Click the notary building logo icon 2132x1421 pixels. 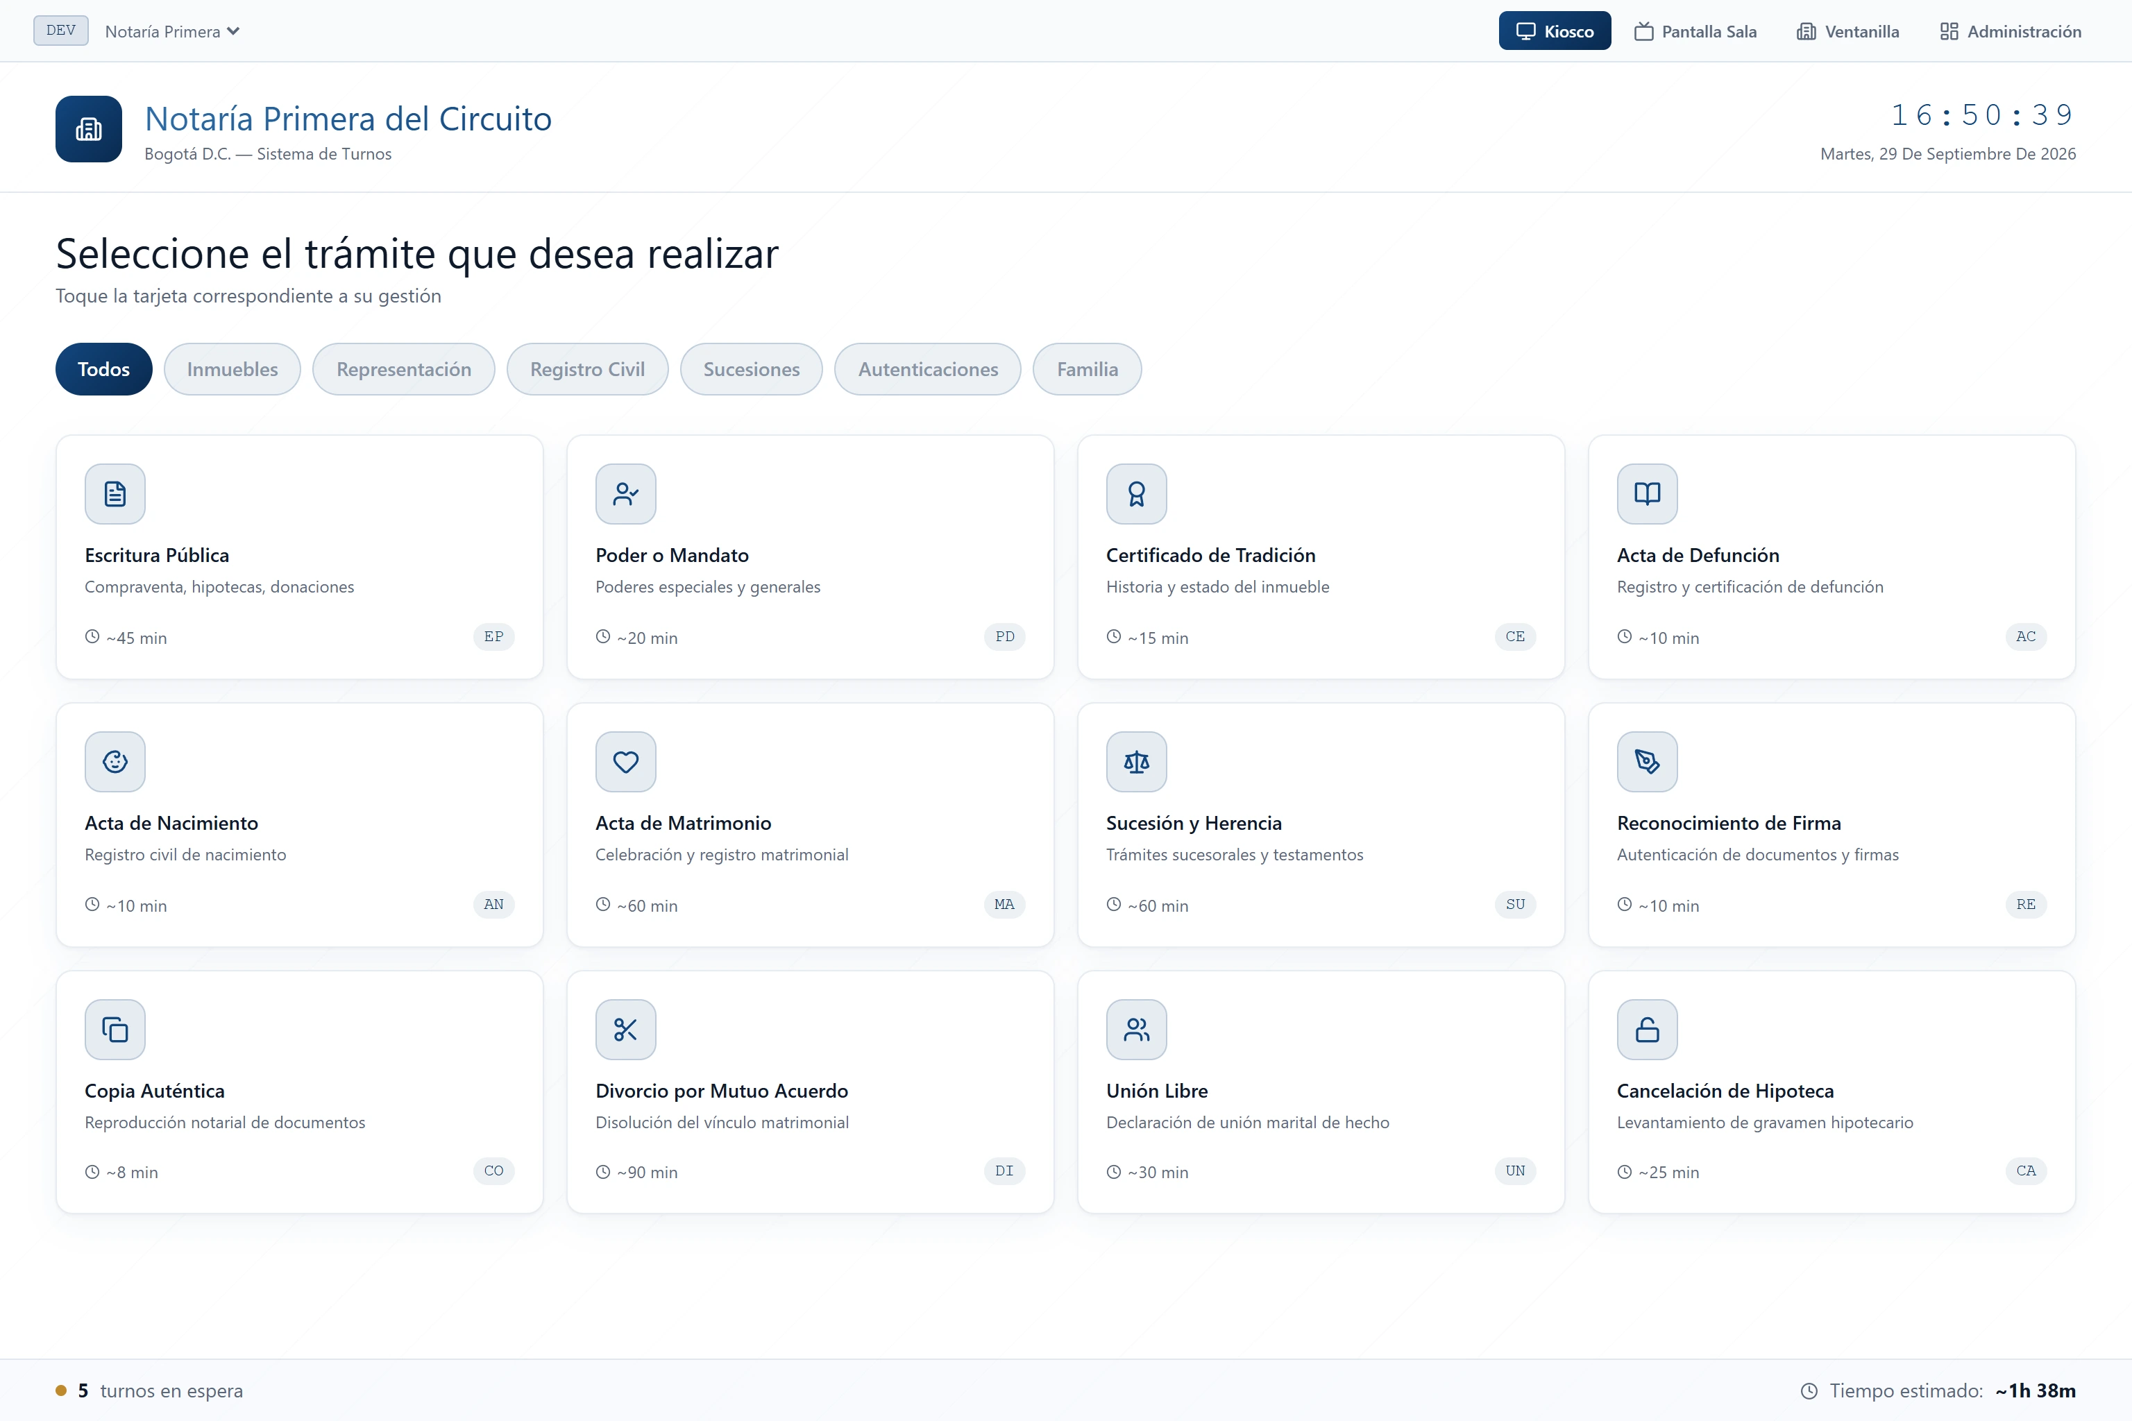(x=89, y=128)
